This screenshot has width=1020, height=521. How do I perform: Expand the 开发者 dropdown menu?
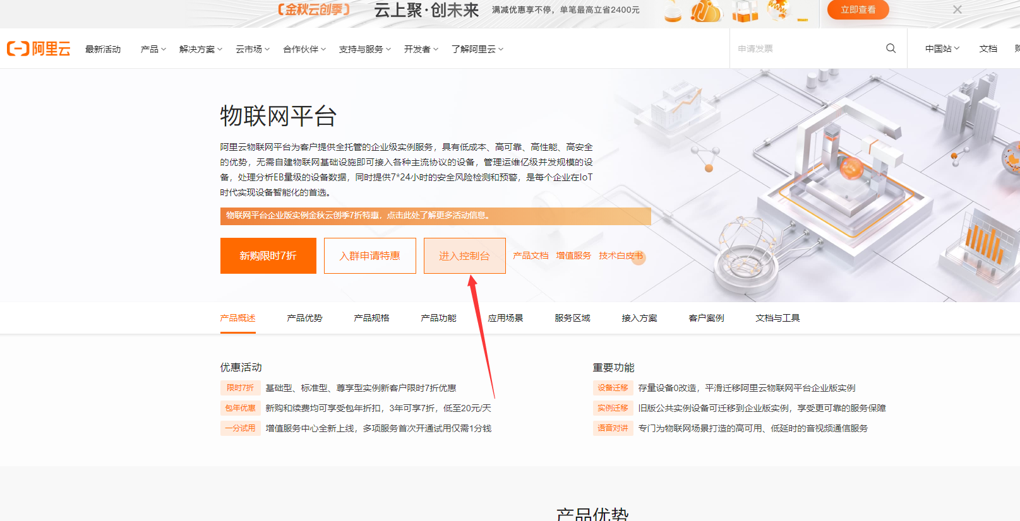(421, 49)
